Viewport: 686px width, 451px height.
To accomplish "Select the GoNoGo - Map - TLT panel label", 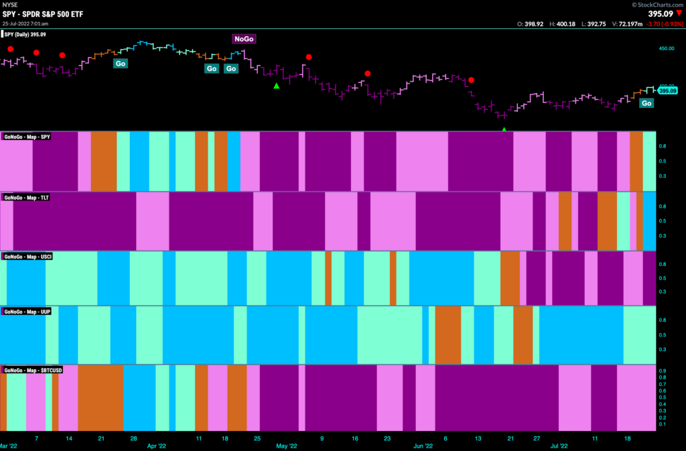I will (x=26, y=198).
